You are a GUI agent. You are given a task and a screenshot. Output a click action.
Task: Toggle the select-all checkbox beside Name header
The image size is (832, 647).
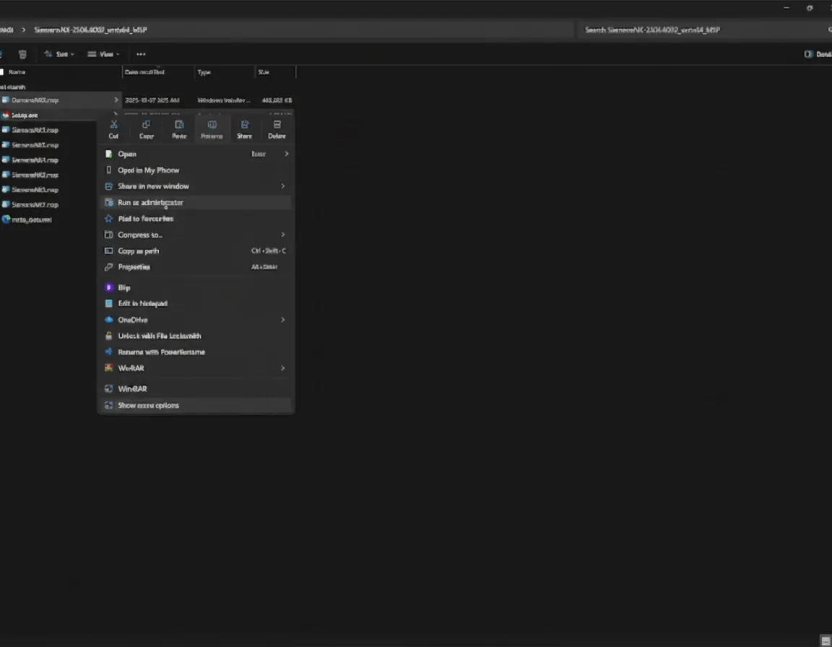coord(2,72)
